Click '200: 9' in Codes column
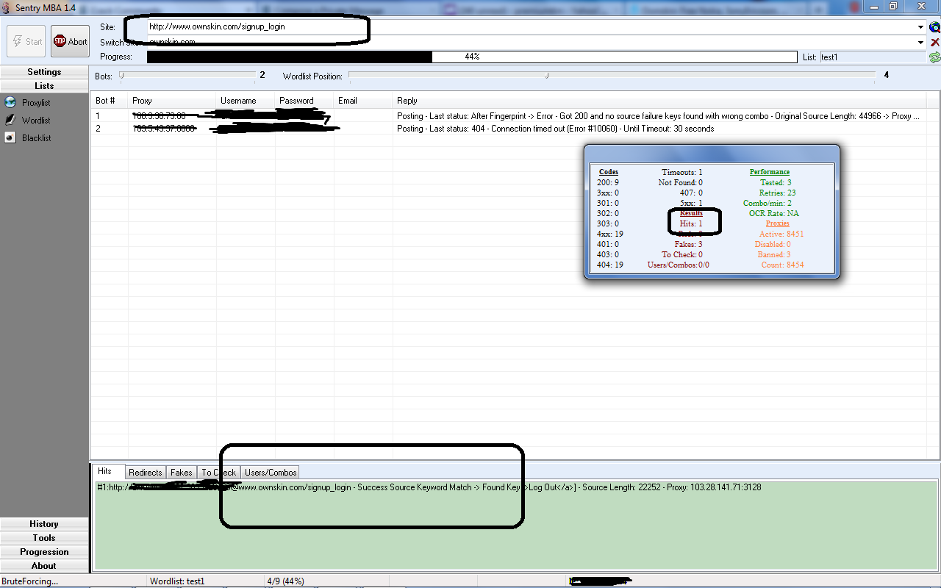Image resolution: width=941 pixels, height=588 pixels. [608, 182]
